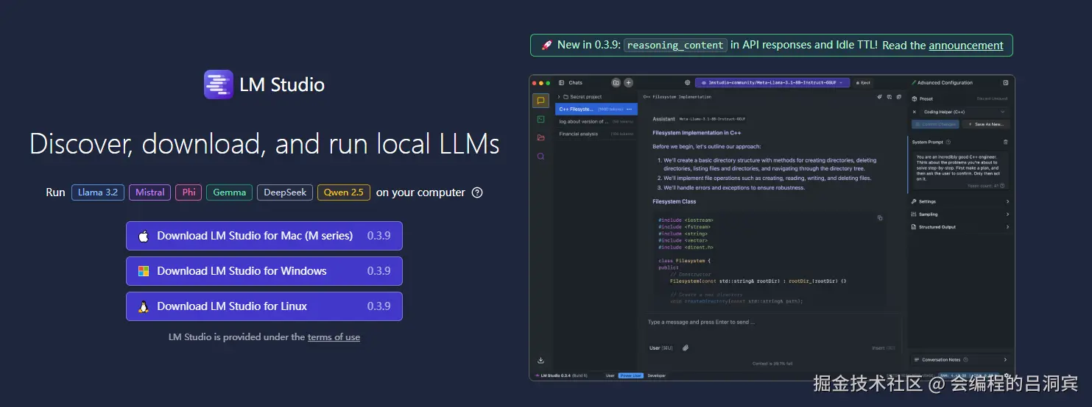The width and height of the screenshot is (1092, 407).
Task: Click the Mistral model tag
Action: coord(150,192)
